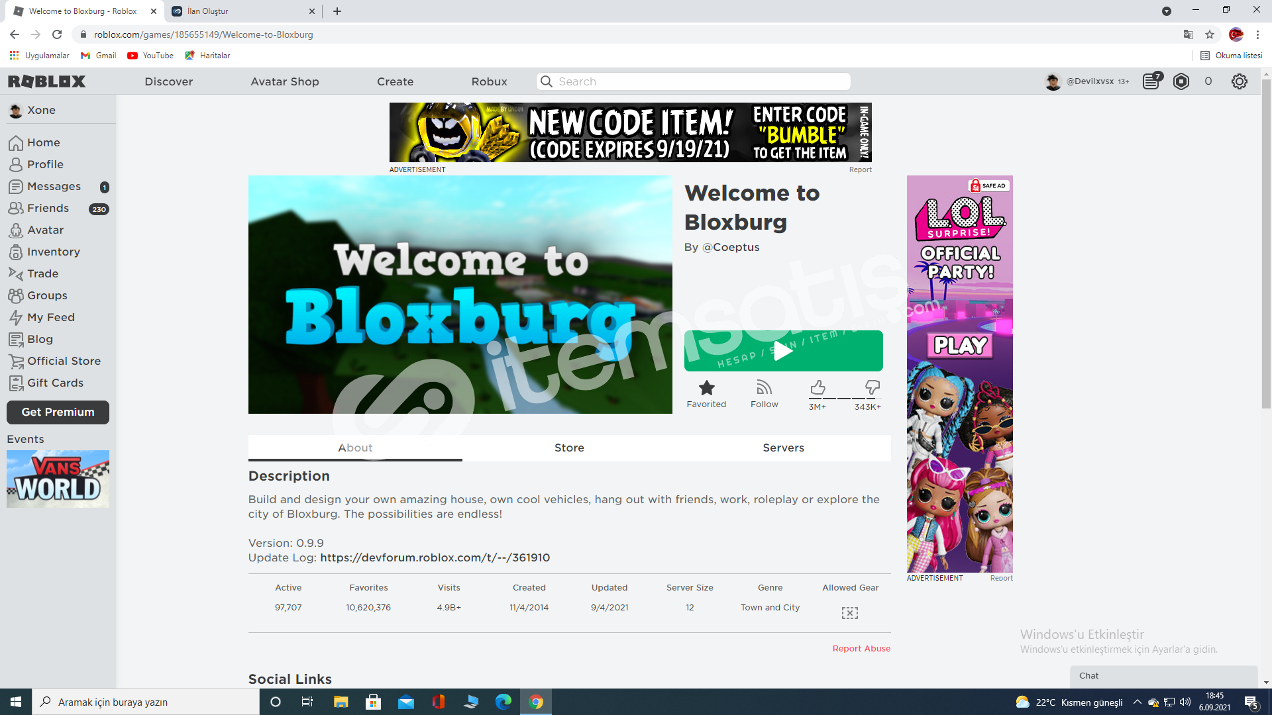Open Official Store in the sidebar
The image size is (1272, 715).
[x=64, y=361]
